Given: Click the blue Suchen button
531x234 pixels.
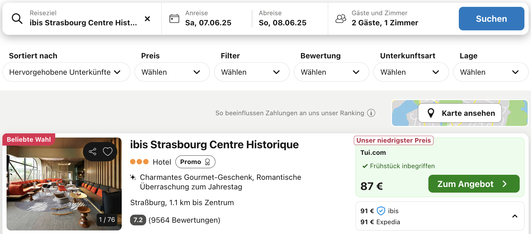Looking at the screenshot, I should point(491,19).
